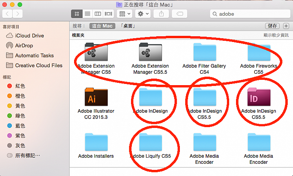
Task: Select the blue Adobe InDesign CS5.5 folder
Action: pos(204,97)
